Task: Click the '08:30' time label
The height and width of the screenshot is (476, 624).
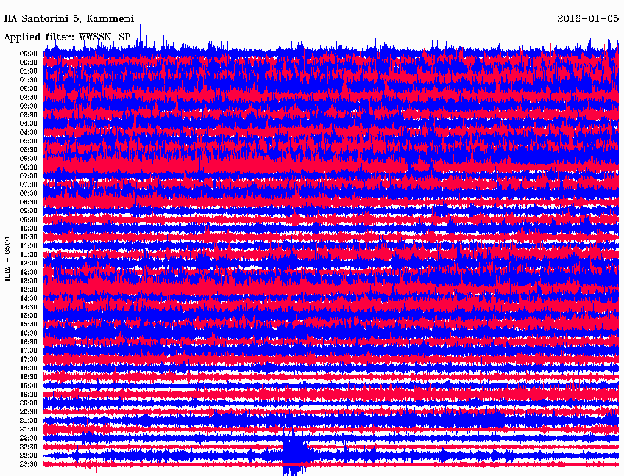Action: [29, 203]
